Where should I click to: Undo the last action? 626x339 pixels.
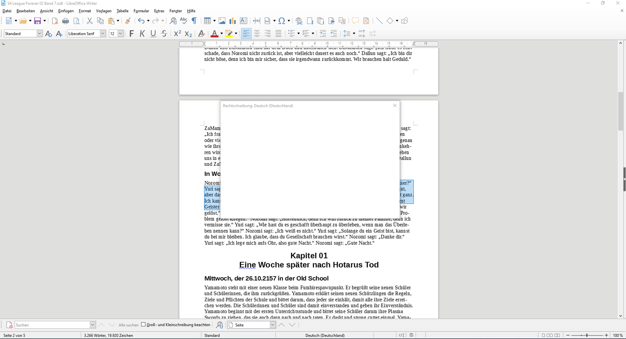[x=141, y=21]
